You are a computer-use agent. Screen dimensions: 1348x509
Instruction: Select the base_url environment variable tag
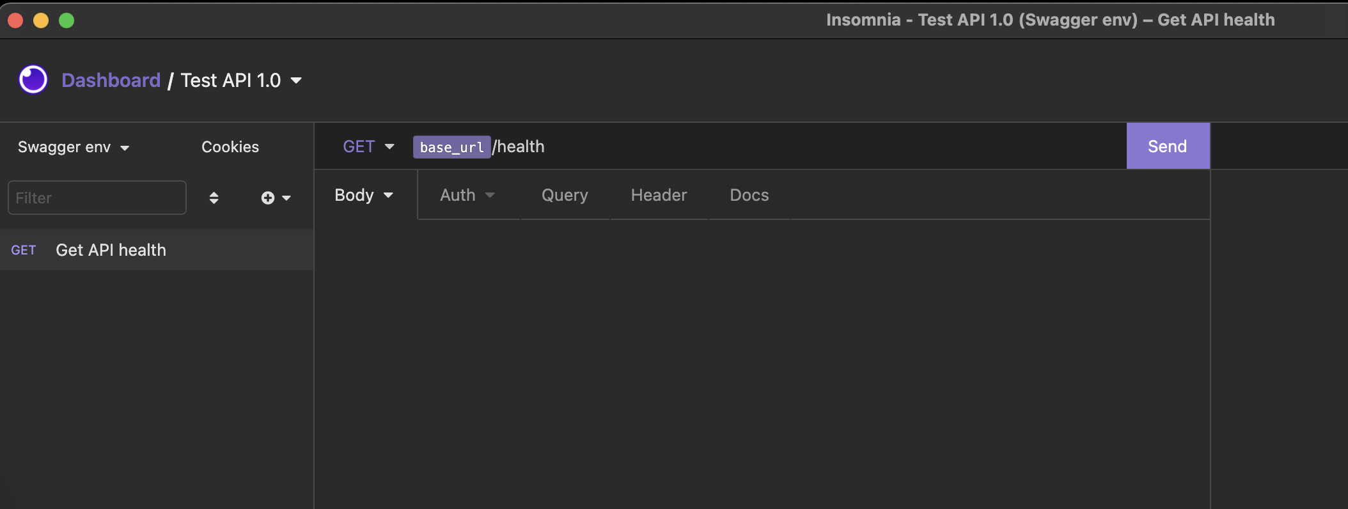click(x=451, y=147)
